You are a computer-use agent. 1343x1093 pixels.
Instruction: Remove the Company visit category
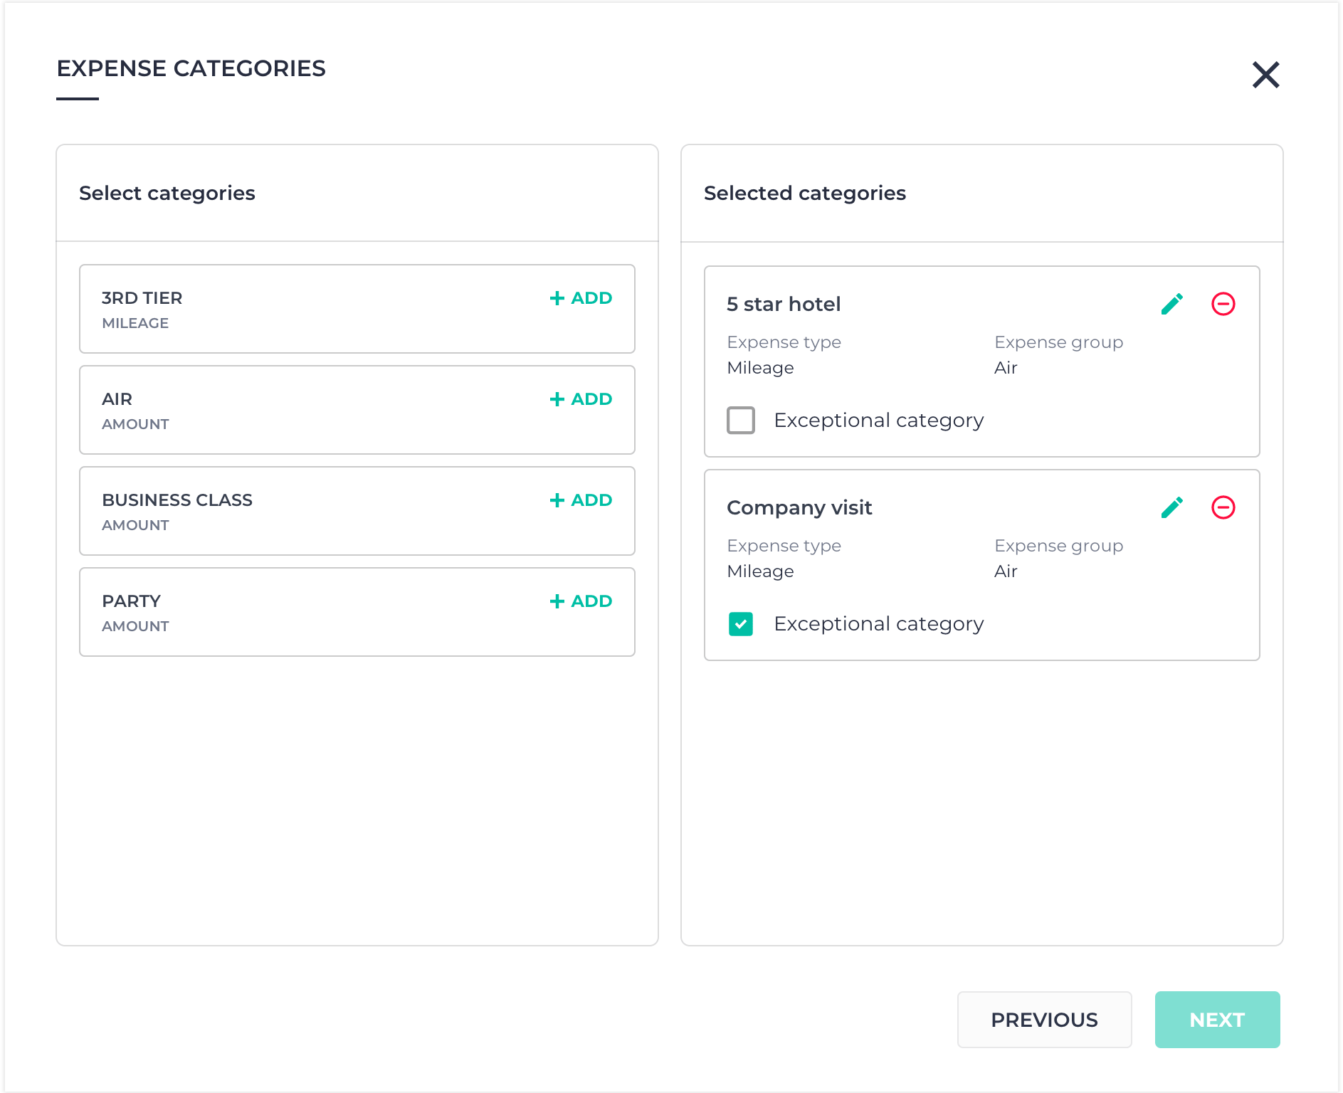[1223, 507]
